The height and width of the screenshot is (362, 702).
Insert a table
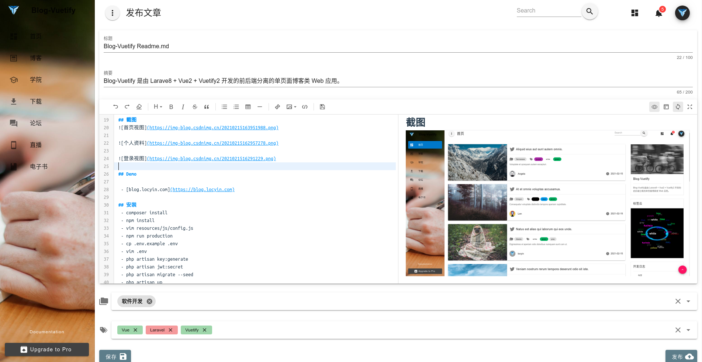tap(248, 107)
